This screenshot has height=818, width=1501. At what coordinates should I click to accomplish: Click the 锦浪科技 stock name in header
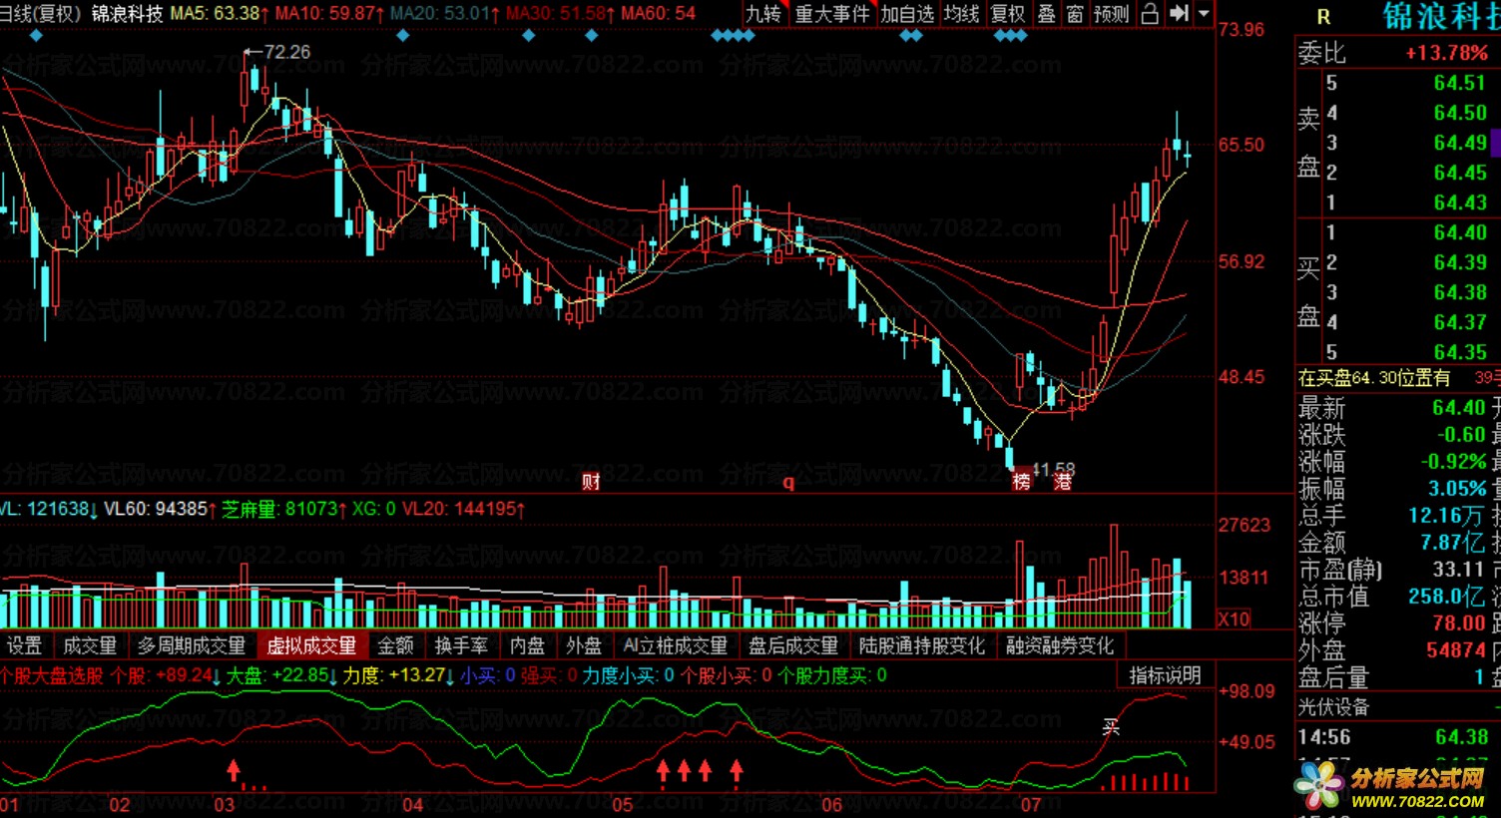127,14
